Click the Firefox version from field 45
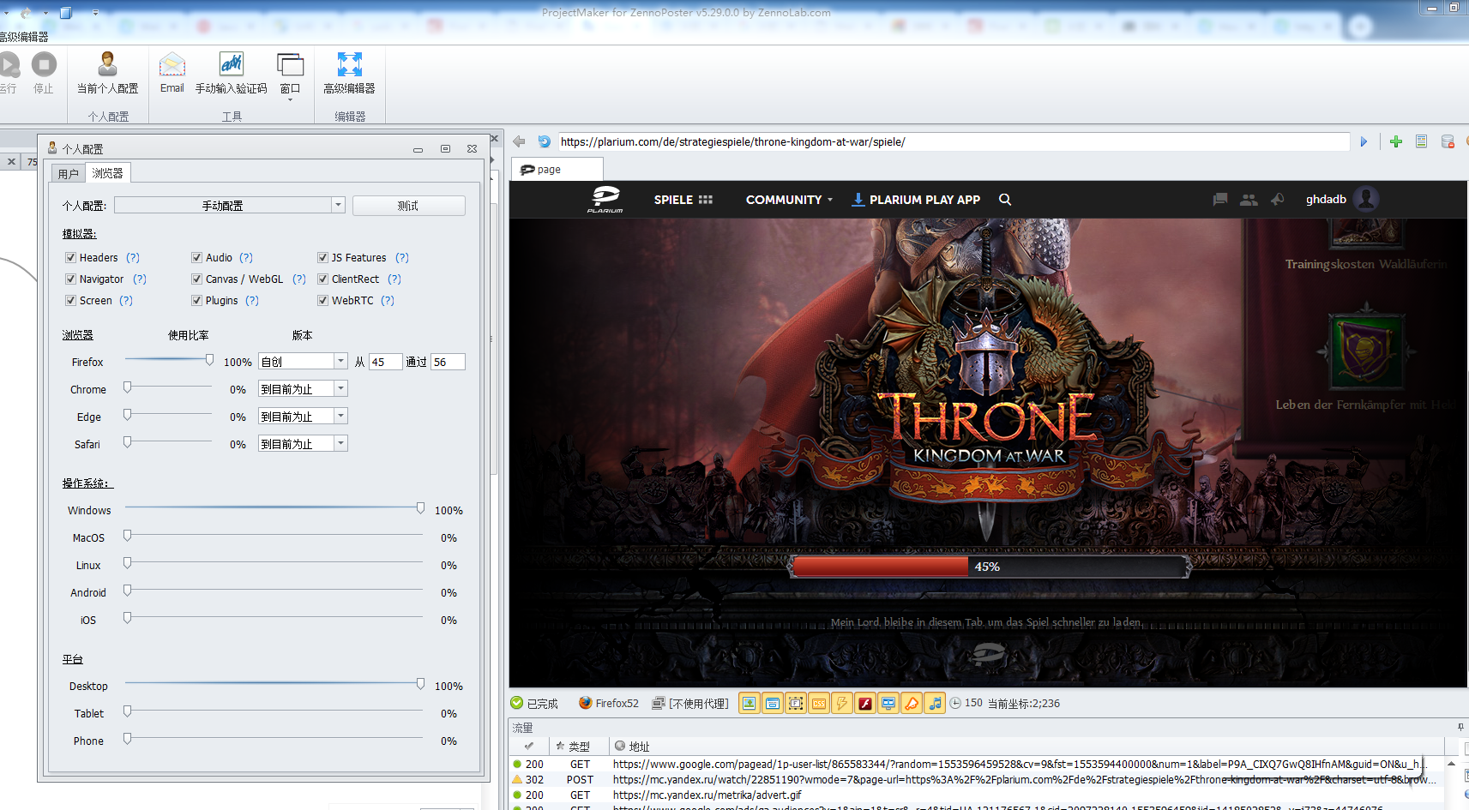 click(386, 362)
